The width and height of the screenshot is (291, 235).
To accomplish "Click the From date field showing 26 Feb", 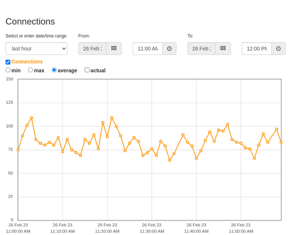I will coord(93,48).
